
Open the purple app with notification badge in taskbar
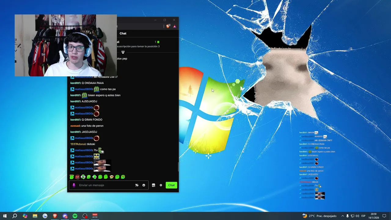[65, 216]
